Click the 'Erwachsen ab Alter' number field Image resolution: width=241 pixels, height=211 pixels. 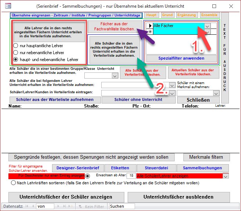131,176
